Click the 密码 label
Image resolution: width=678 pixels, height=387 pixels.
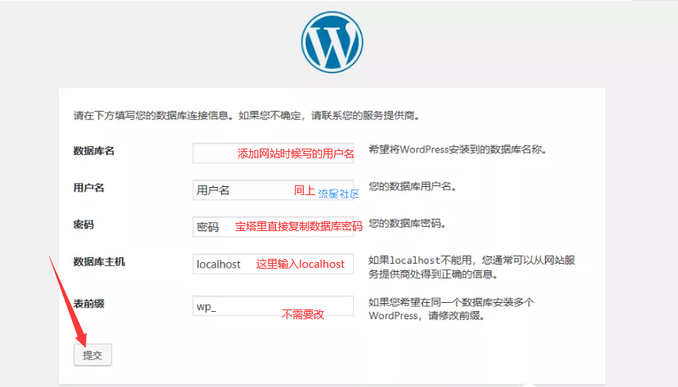coord(83,225)
